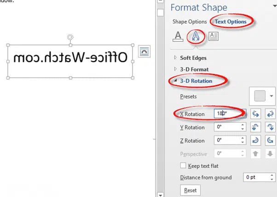
Task: Increase Y Rotation with up spinner
Action: coord(242,125)
